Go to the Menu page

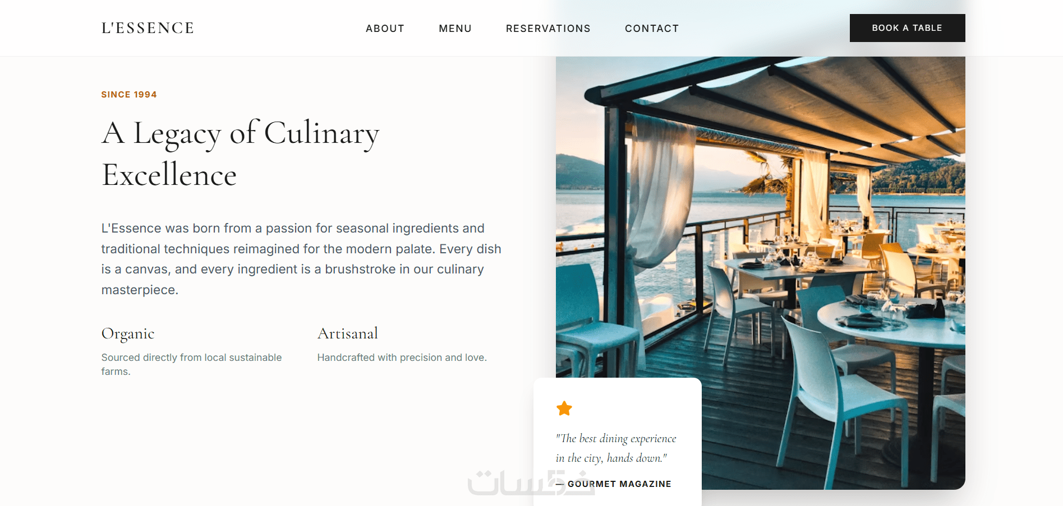point(455,29)
